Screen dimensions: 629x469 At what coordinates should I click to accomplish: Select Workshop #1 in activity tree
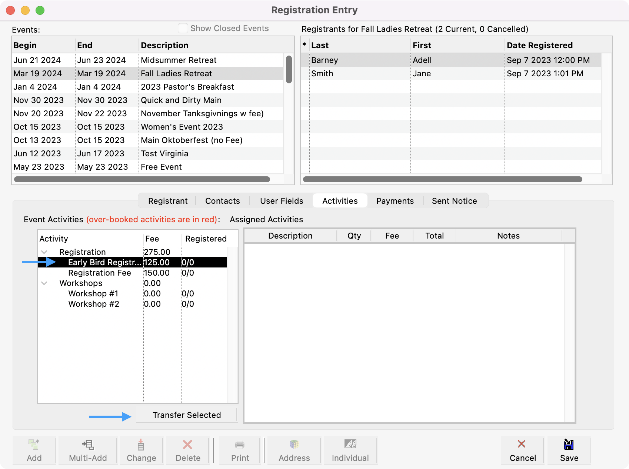point(93,294)
